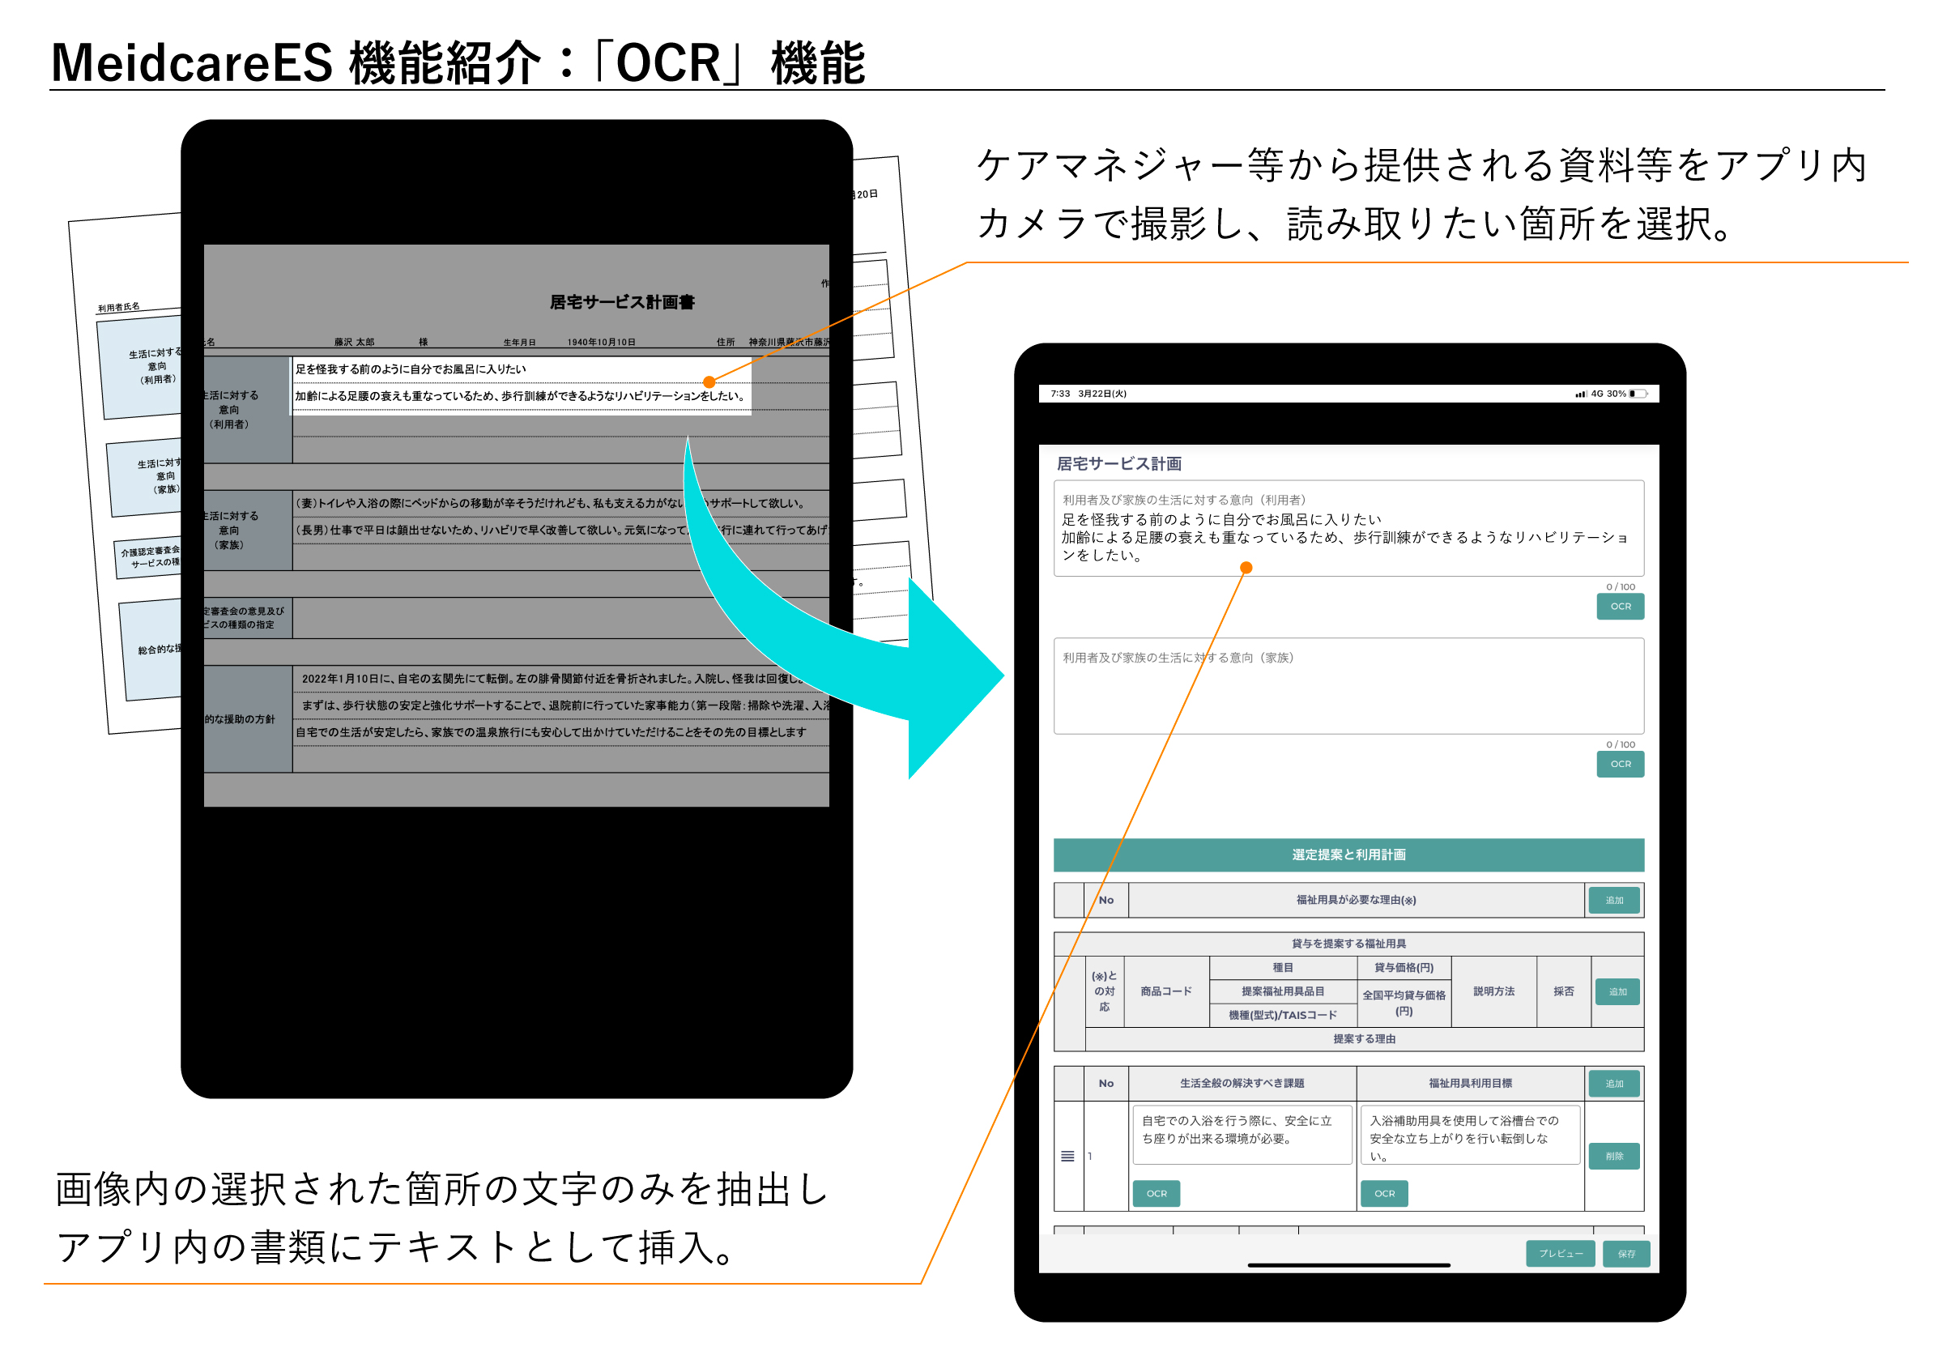
Task: Click the 貸与価格(円) header cell
Action: (x=1404, y=968)
